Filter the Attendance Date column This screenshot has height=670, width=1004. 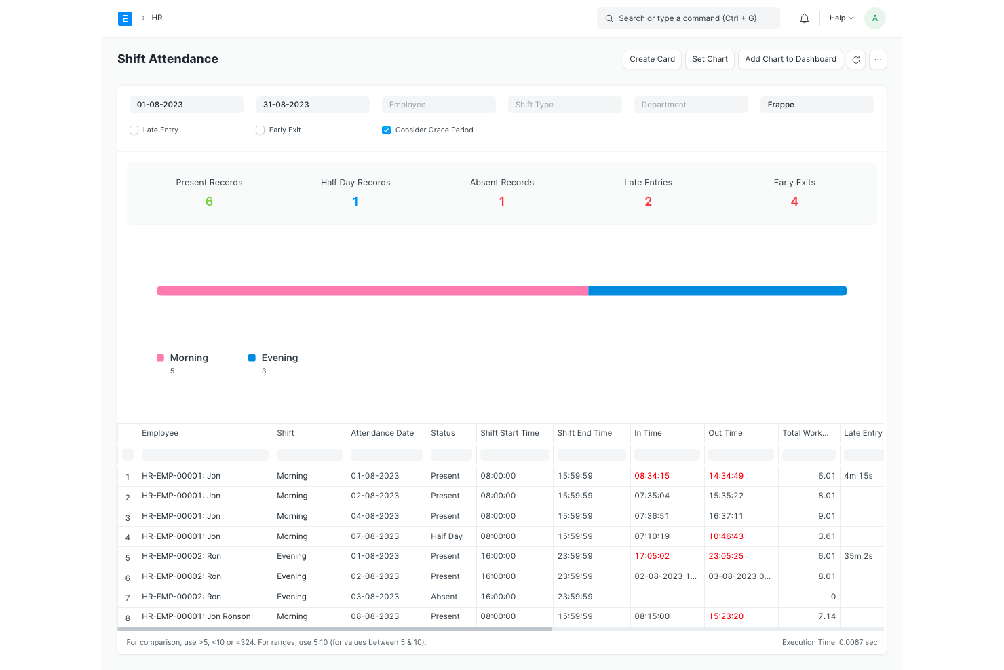click(387, 455)
